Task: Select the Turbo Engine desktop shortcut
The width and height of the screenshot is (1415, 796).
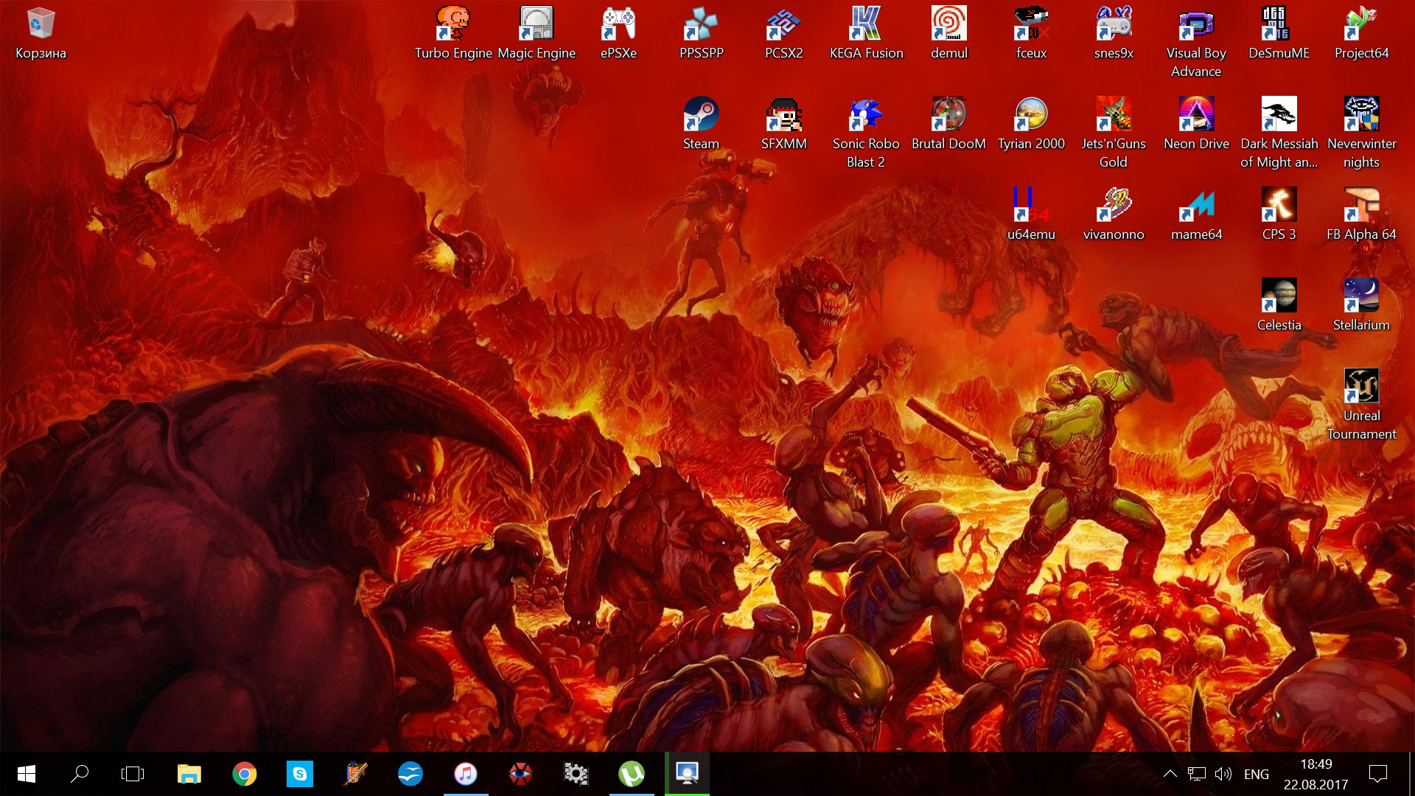Action: pos(453,34)
